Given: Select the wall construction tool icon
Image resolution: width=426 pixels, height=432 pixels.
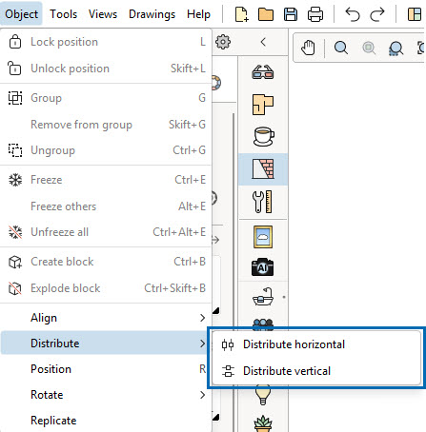Looking at the screenshot, I should (263, 168).
